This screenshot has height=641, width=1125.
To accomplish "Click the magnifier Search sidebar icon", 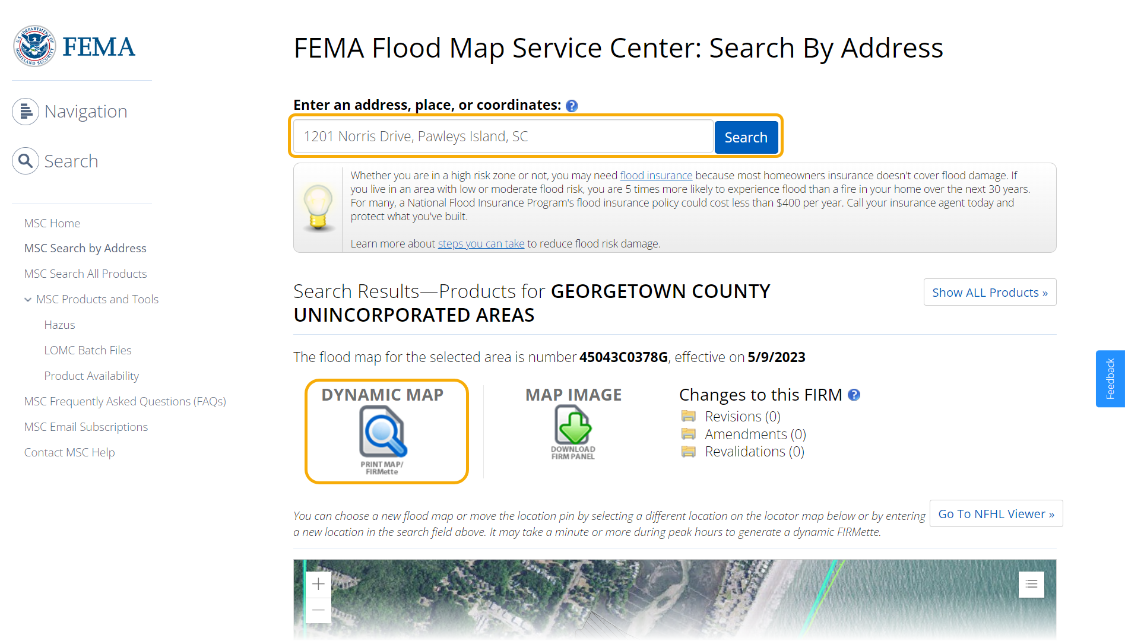I will coord(26,161).
